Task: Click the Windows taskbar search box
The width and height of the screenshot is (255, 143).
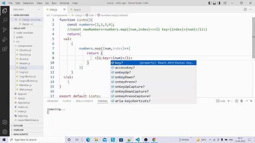Action: [x=37, y=139]
